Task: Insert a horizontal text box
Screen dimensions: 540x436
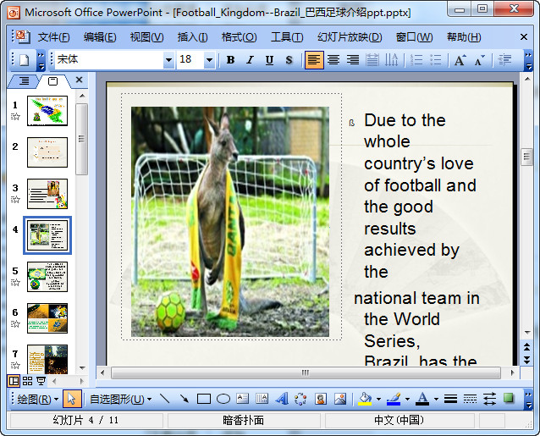Action: [242, 399]
